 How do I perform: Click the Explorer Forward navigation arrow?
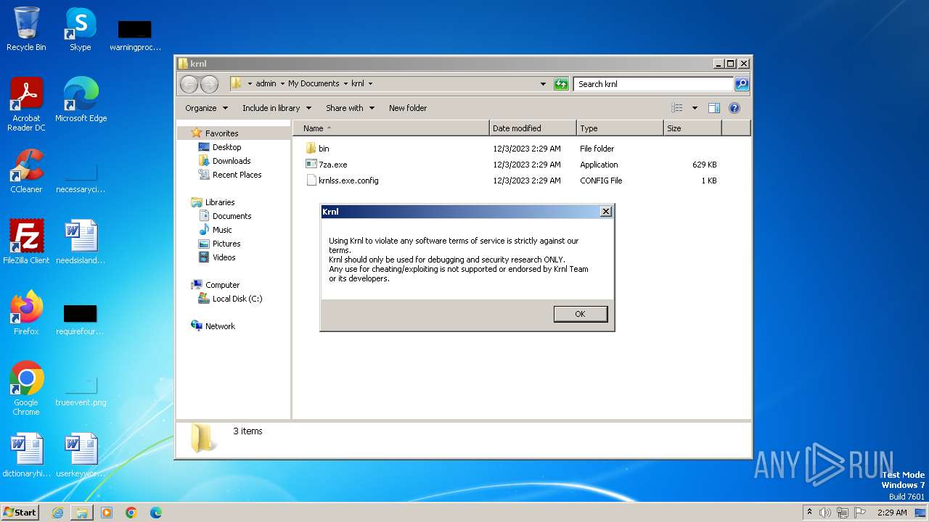209,84
